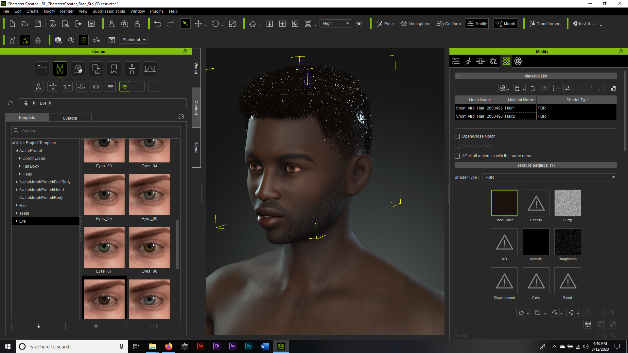Open the Plugins menu

click(157, 11)
